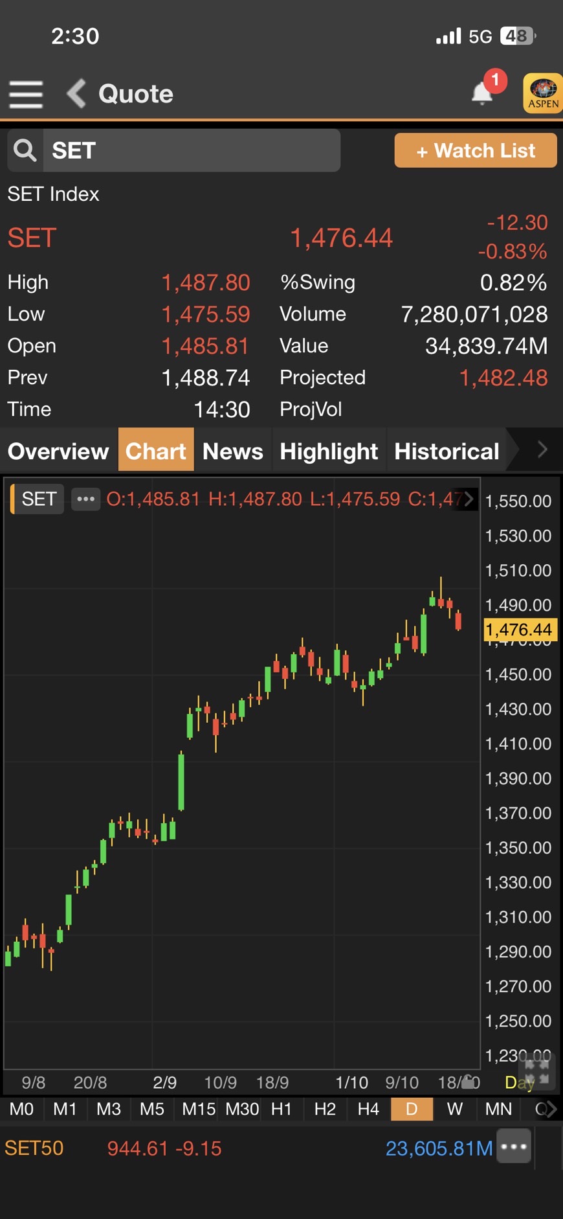Tap the search magnifier icon
Screen dimensions: 563x1219
(25, 150)
